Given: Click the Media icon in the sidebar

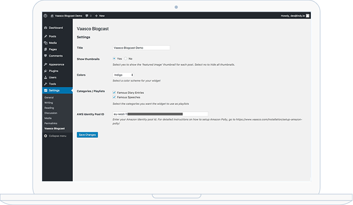Looking at the screenshot, I should click(46, 43).
